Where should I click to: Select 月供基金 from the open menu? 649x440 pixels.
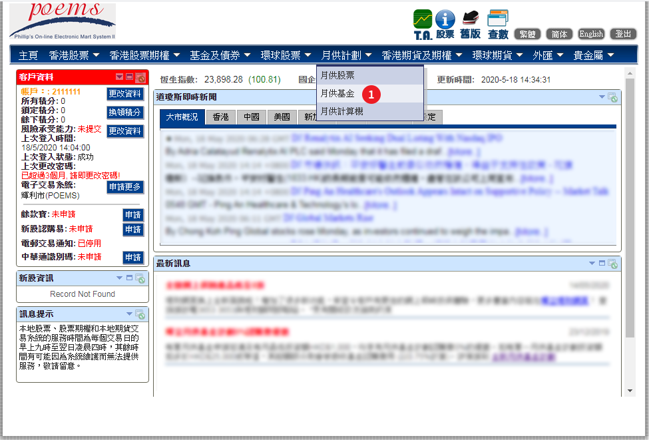pyautogui.click(x=337, y=94)
